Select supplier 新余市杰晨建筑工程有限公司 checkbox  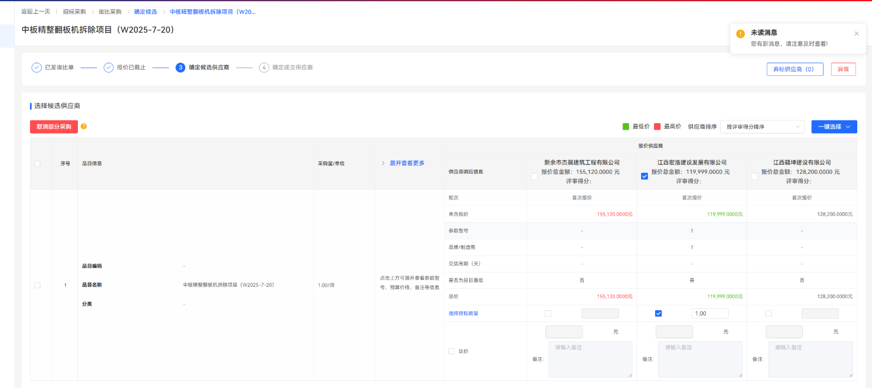point(535,176)
